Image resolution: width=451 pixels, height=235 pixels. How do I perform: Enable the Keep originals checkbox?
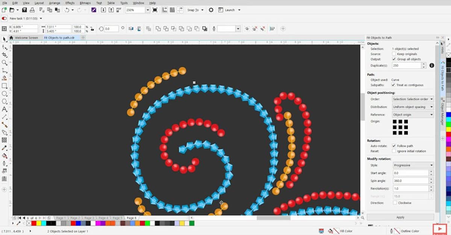(394, 54)
